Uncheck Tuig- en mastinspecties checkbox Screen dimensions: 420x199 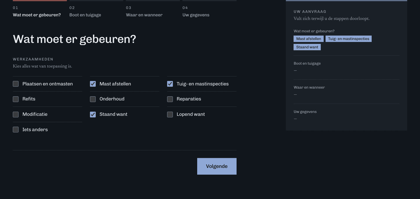(x=170, y=84)
